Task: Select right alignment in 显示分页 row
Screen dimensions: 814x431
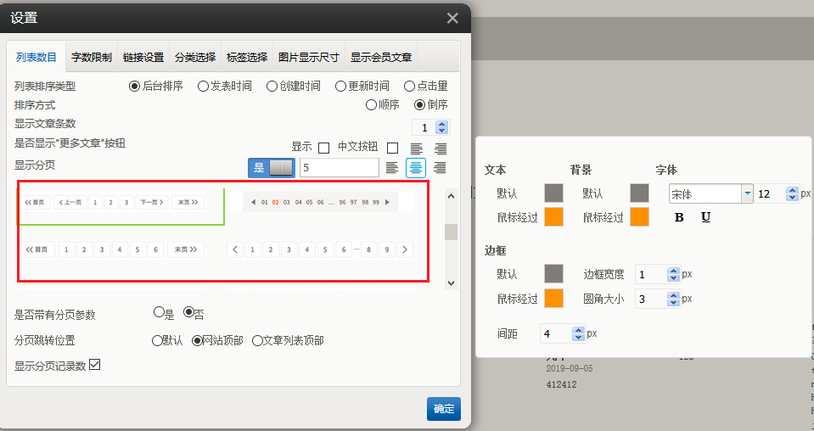Action: (440, 168)
